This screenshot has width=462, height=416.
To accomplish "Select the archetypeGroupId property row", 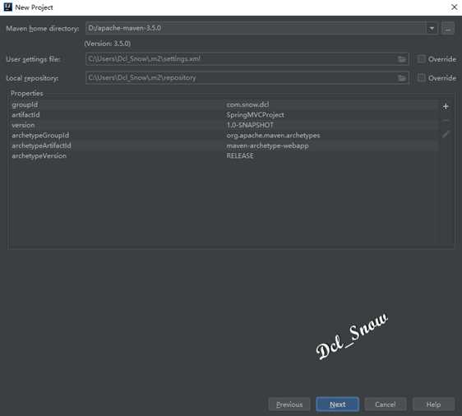I will [224, 136].
